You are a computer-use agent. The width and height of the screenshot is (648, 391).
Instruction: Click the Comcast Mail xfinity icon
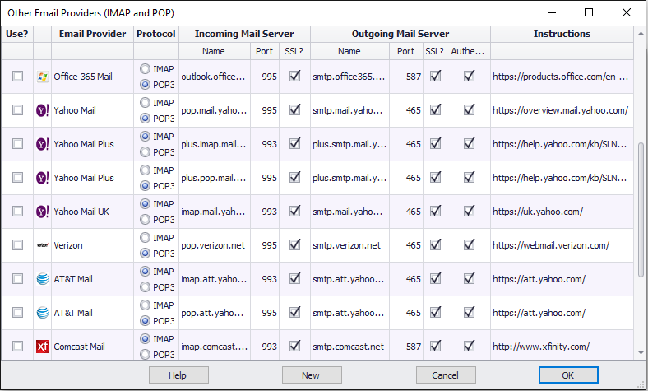43,347
